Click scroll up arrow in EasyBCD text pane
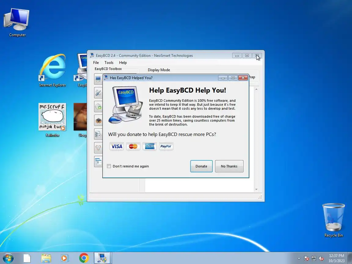The image size is (352, 264). (256, 89)
